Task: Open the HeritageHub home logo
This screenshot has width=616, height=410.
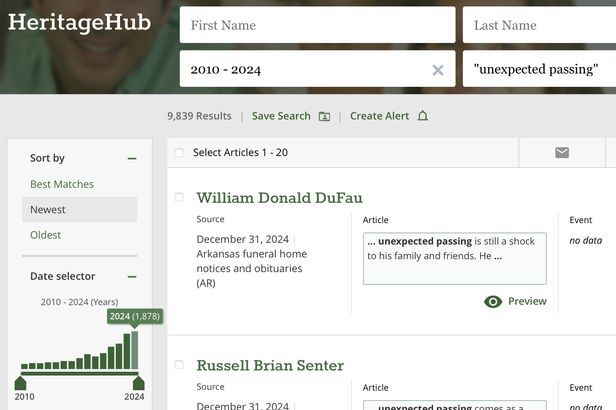Action: coord(80,22)
